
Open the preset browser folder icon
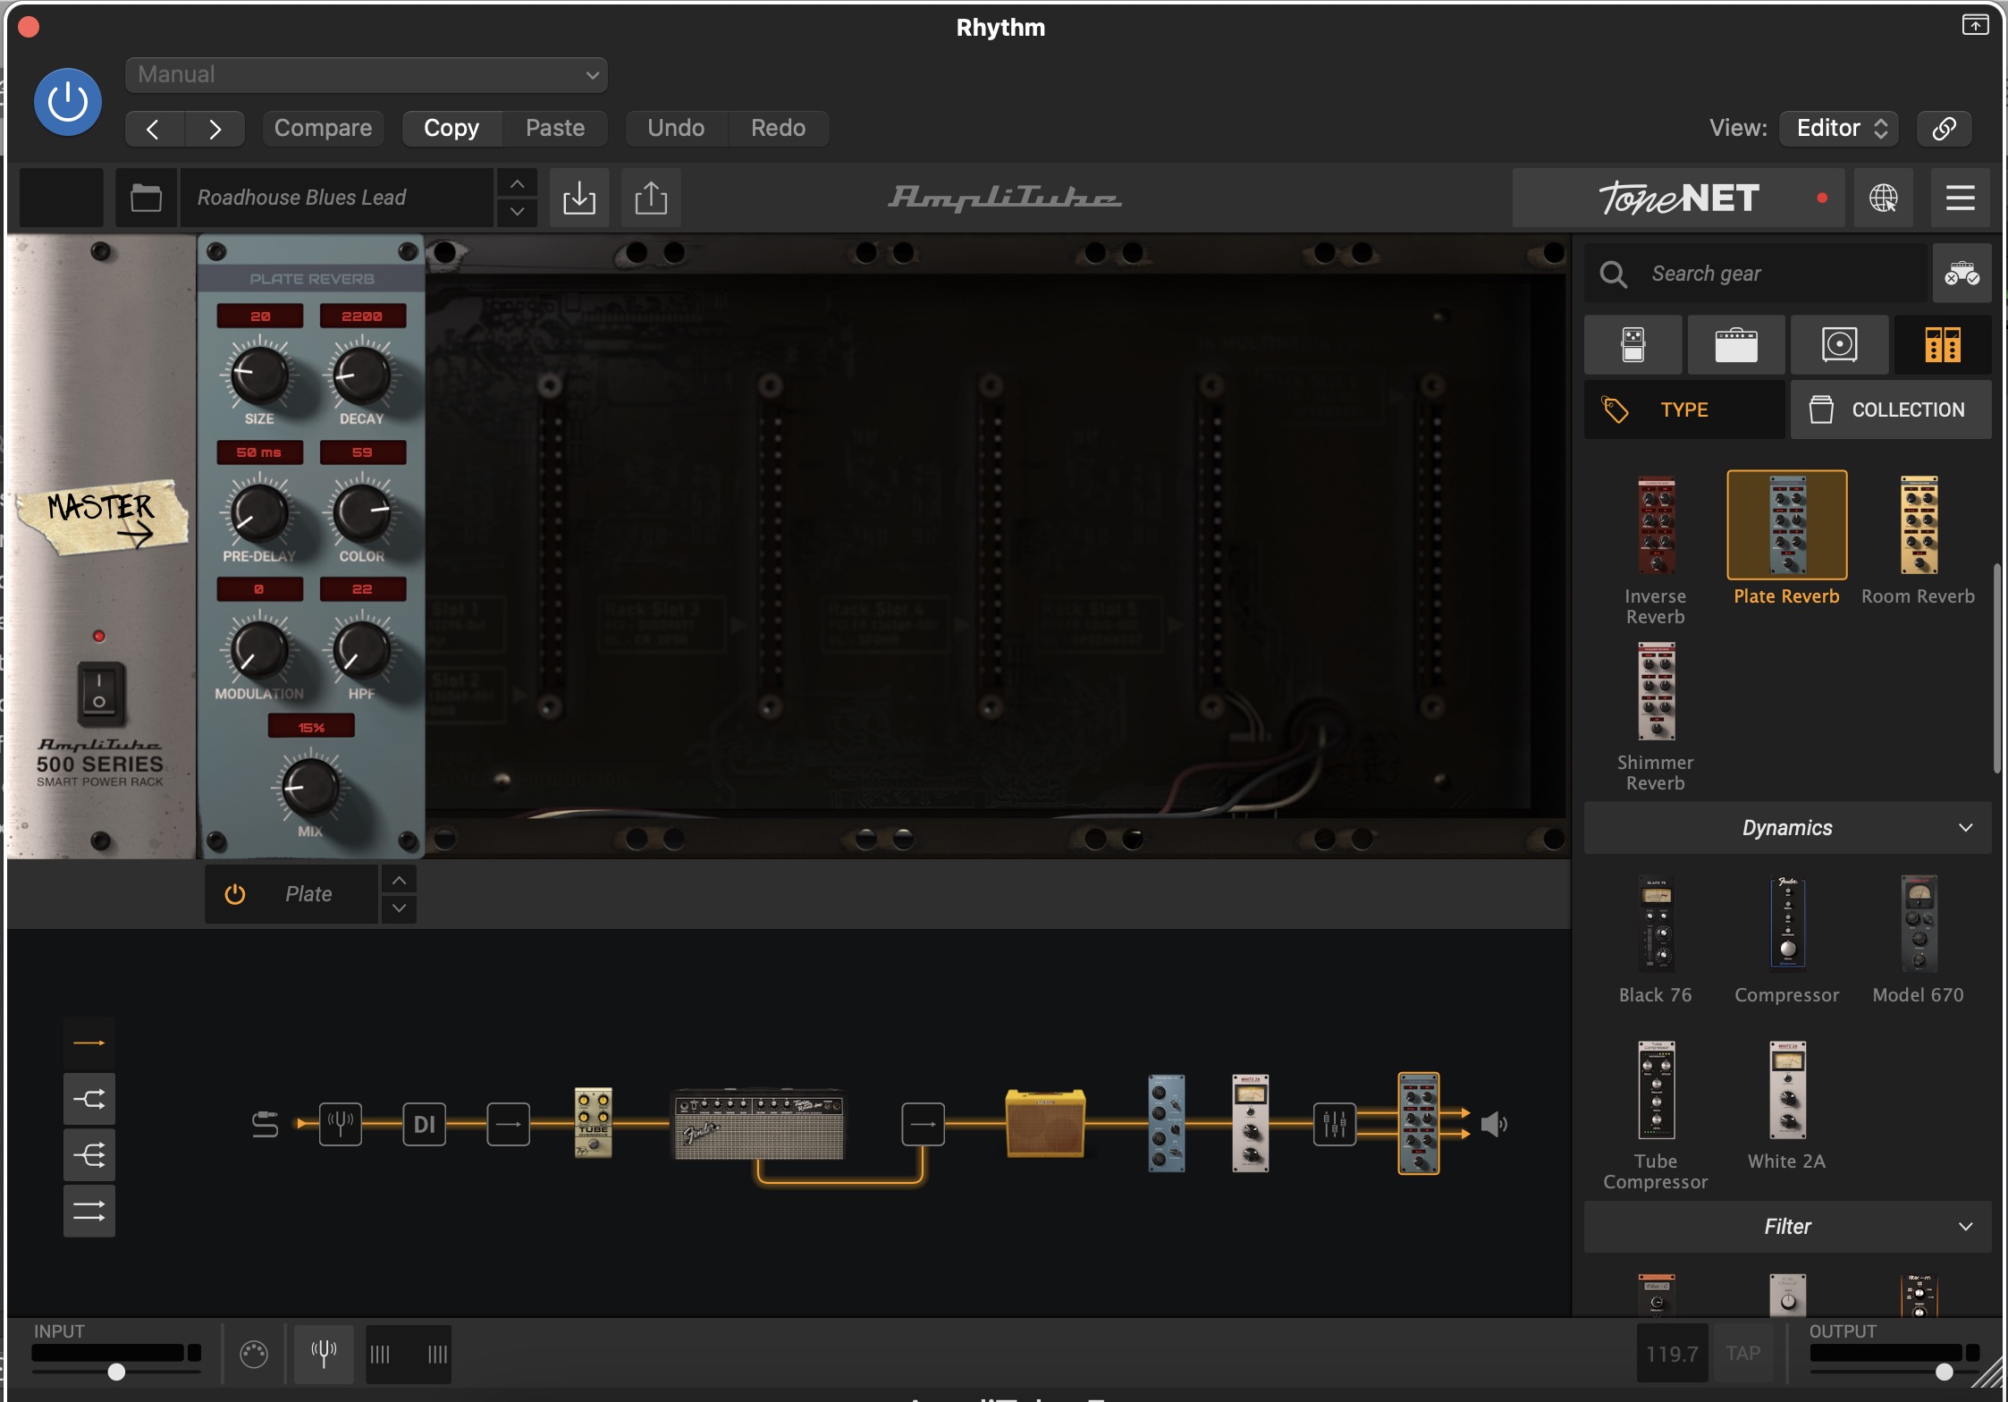tap(147, 198)
